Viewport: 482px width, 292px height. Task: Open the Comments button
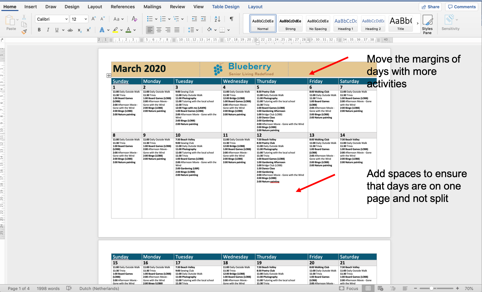(462, 7)
